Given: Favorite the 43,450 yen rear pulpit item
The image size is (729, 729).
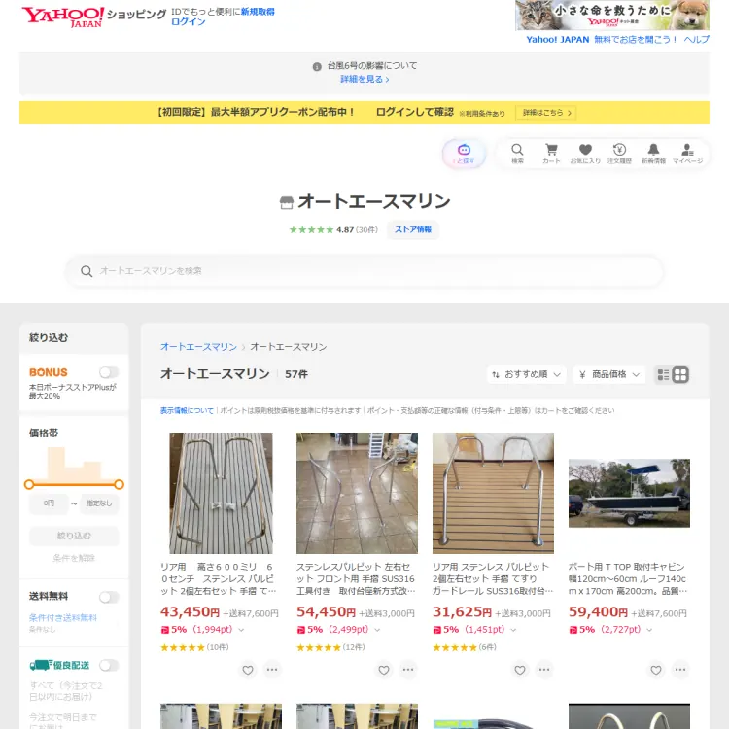Looking at the screenshot, I should pos(248,670).
